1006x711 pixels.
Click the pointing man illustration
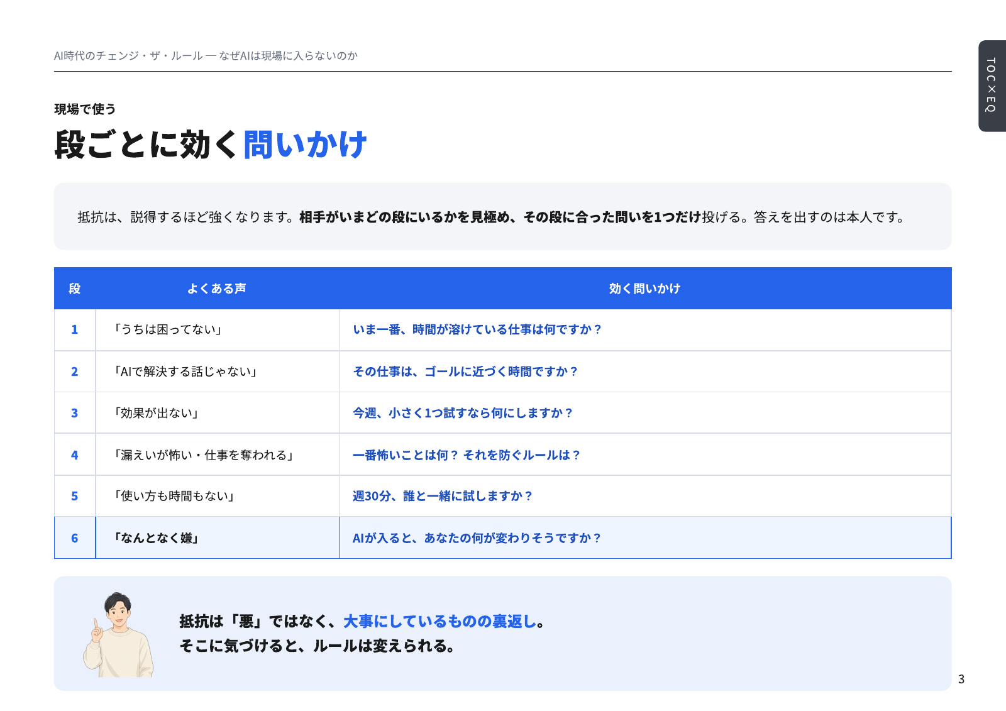coord(118,634)
